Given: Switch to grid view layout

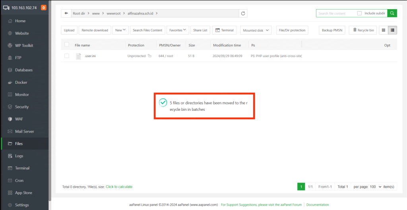Looking at the screenshot, I should coord(383,30).
